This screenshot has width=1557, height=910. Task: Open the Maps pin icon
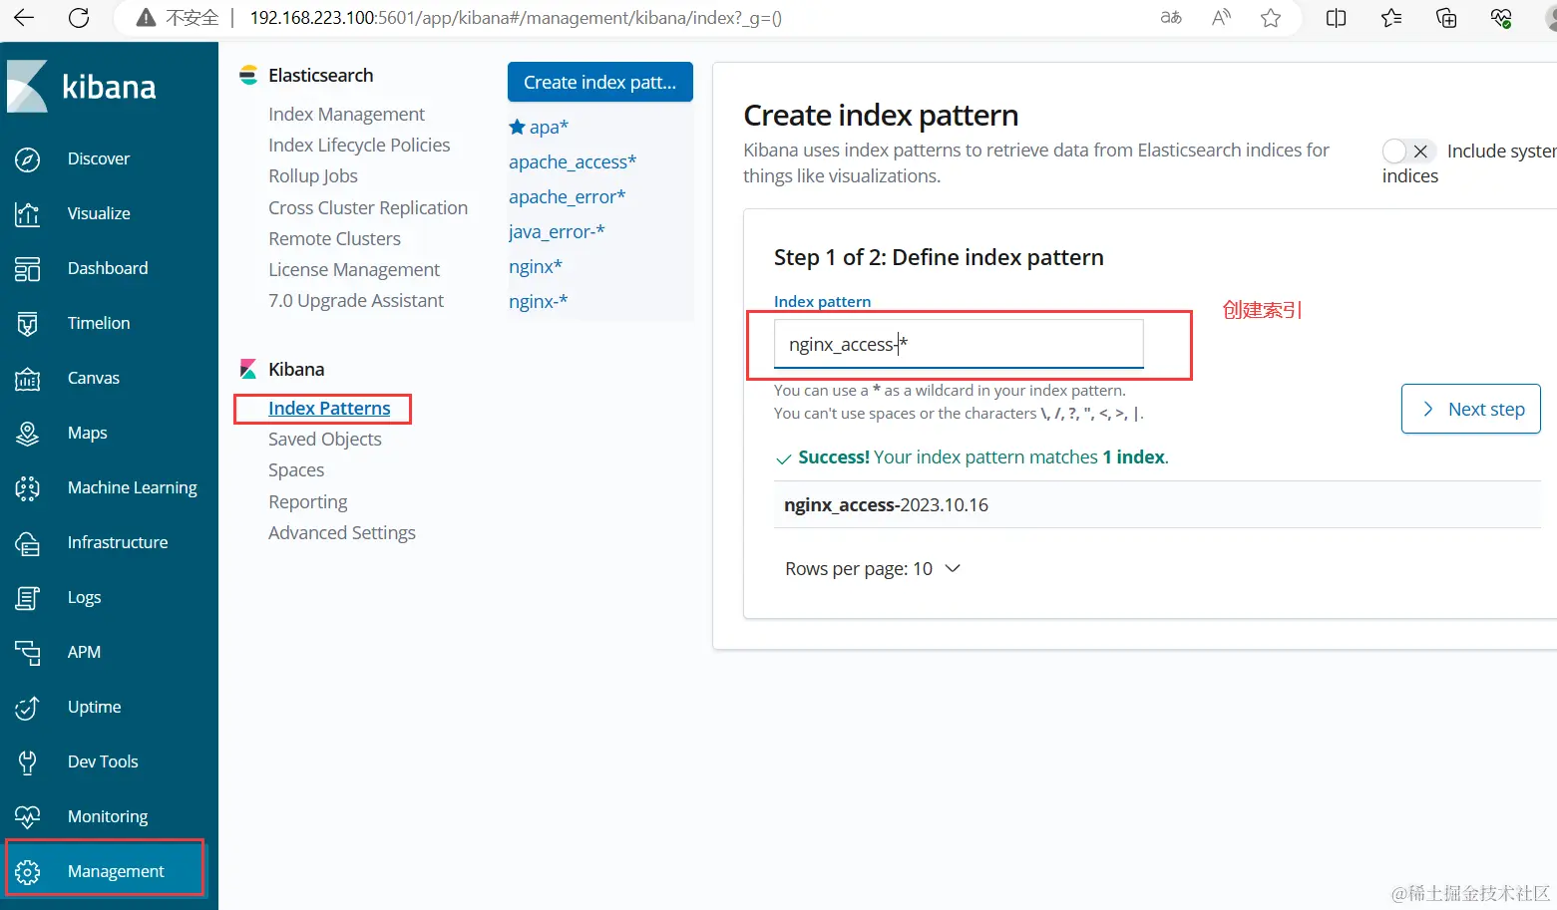(28, 434)
